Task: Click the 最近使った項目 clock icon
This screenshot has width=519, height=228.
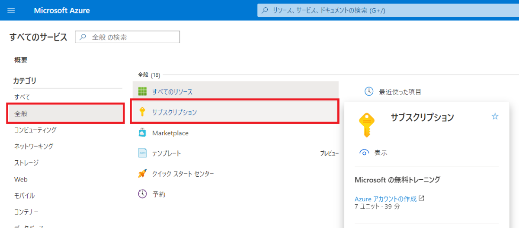Action: click(x=369, y=91)
